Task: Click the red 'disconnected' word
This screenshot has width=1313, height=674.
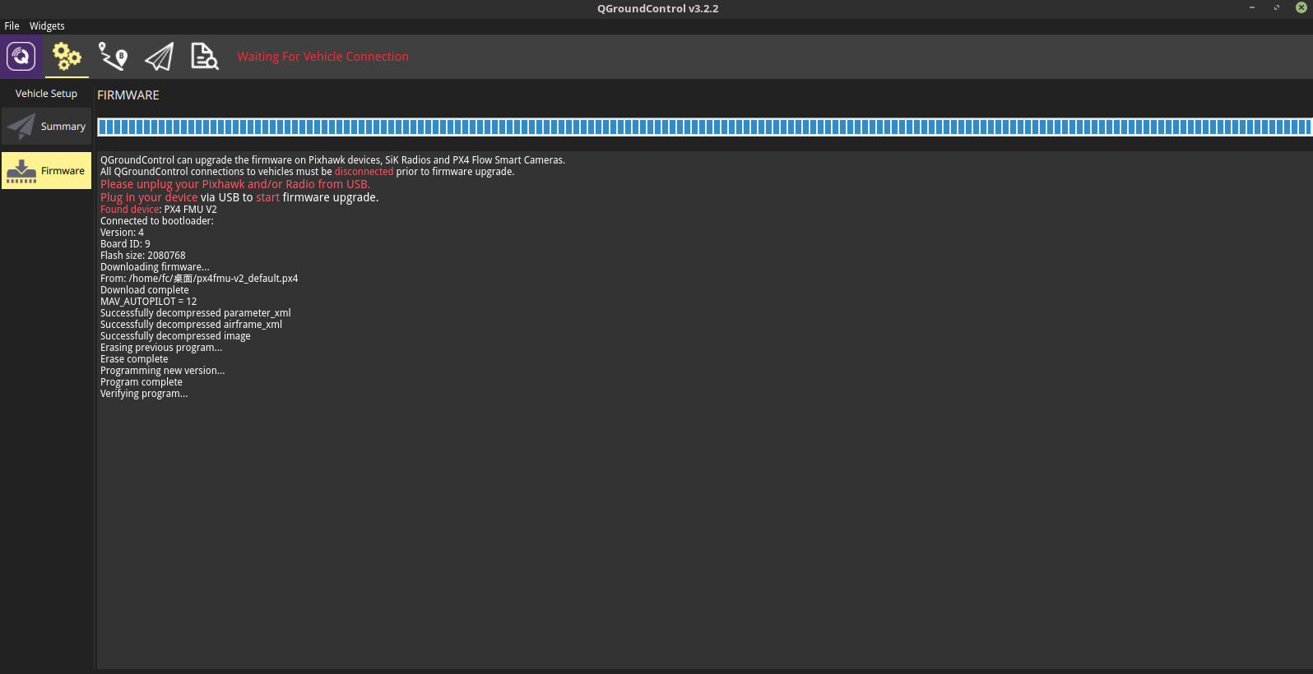Action: 364,172
